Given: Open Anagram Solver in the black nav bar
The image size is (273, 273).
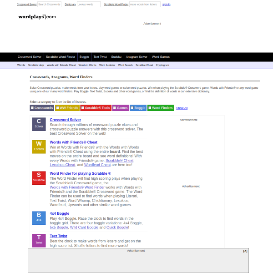Looking at the screenshot, I should tap(136, 57).
